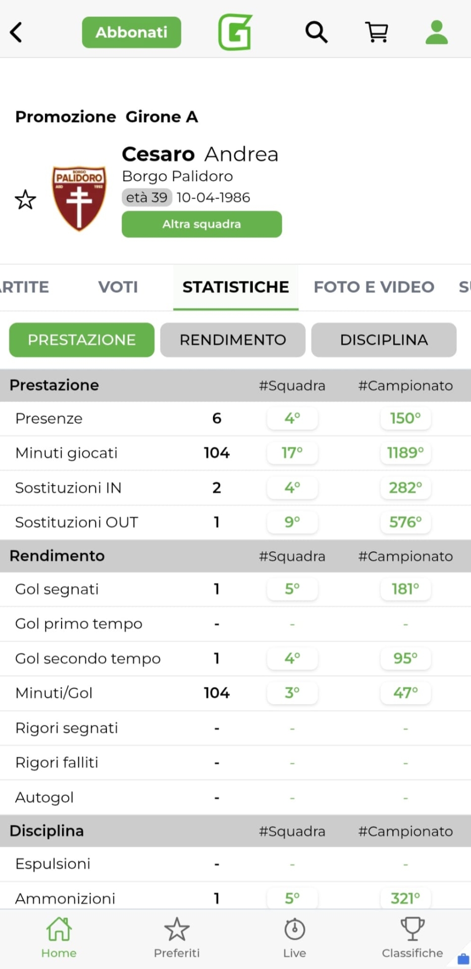471x969 pixels.
Task: Switch to the VOTI tab
Action: click(x=118, y=287)
